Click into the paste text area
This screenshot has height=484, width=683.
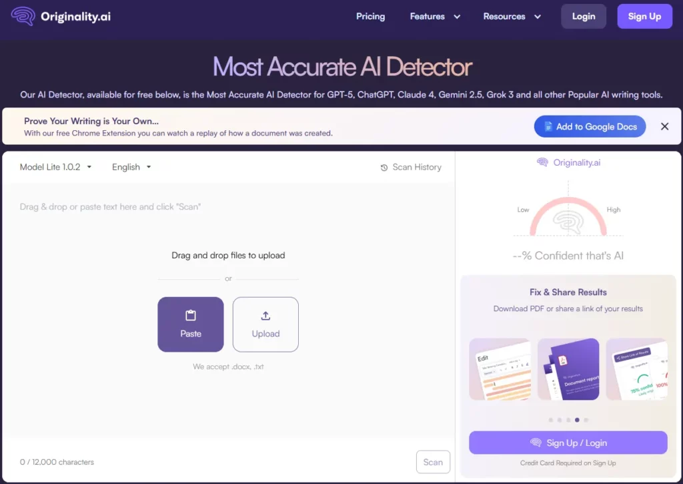228,310
